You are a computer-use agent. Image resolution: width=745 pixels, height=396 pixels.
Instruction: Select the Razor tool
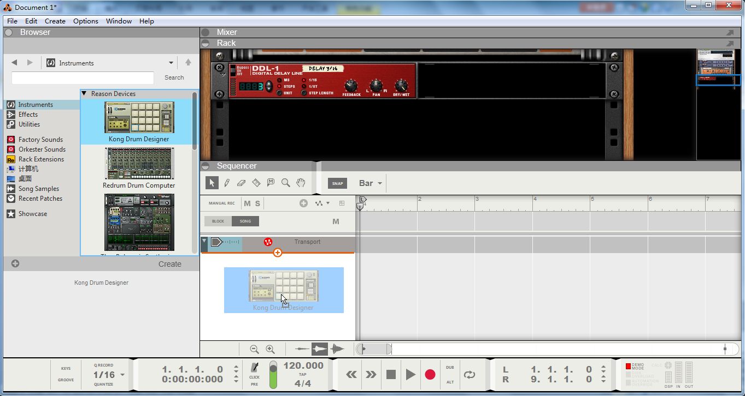pos(256,183)
